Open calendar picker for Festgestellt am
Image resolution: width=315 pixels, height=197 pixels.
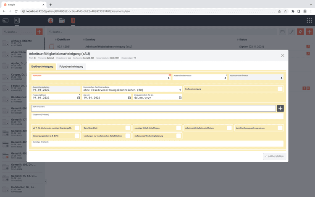click(79, 97)
